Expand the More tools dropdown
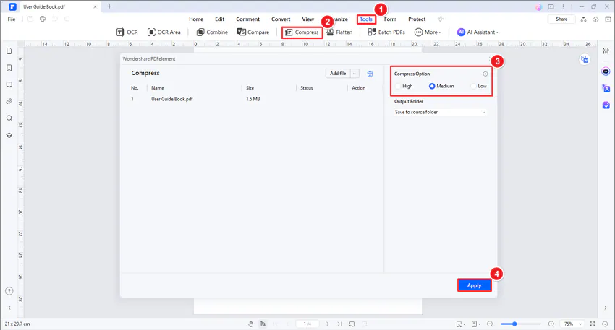 tap(428, 32)
